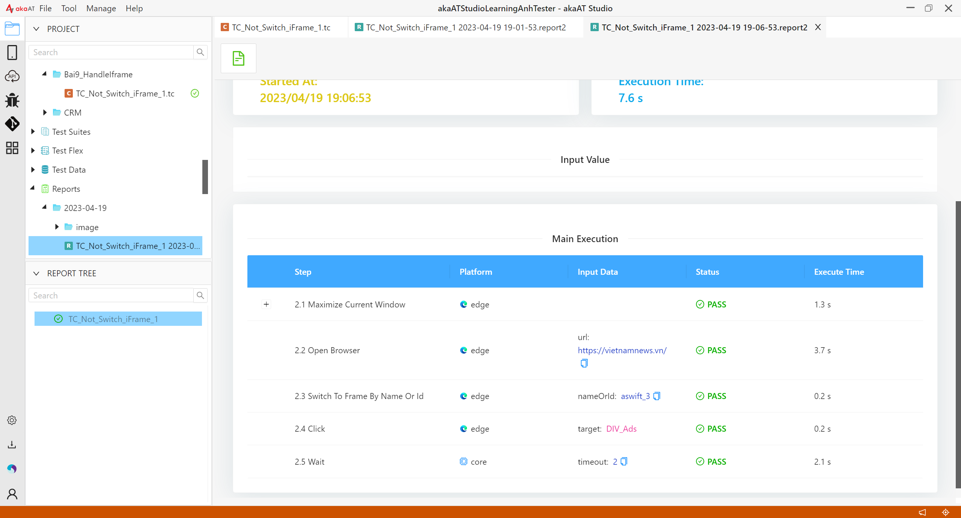Expand the Test Data node
961x518 pixels.
(x=33, y=170)
